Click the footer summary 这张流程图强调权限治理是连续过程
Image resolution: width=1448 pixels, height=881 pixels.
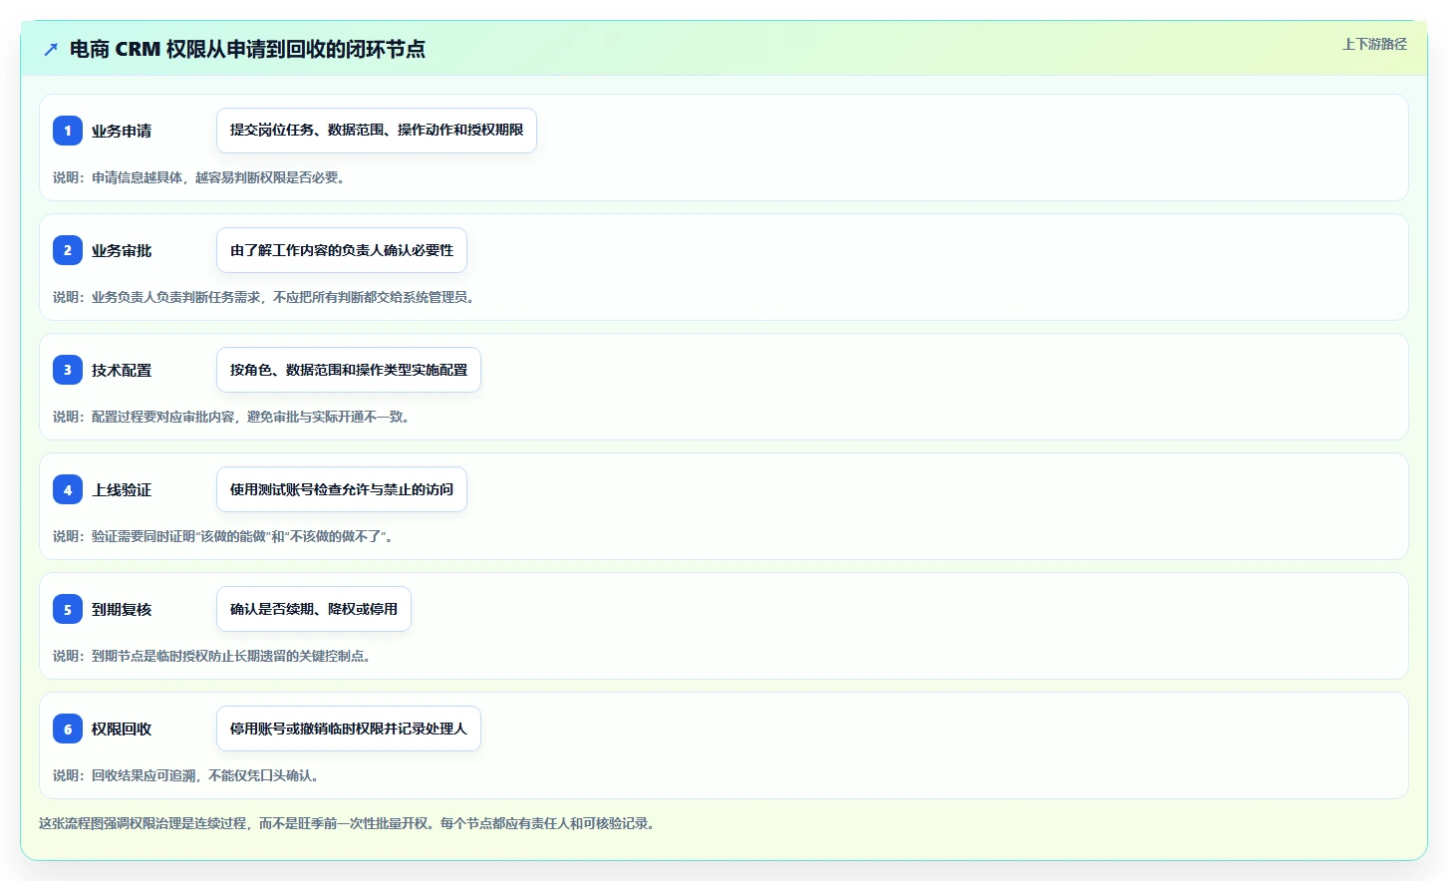(x=347, y=823)
